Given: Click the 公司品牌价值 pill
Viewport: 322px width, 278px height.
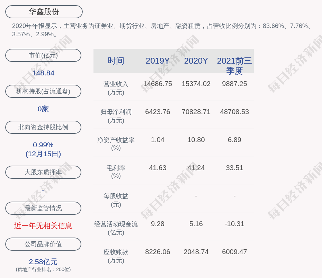Looking at the screenshot, I should 43,244.
